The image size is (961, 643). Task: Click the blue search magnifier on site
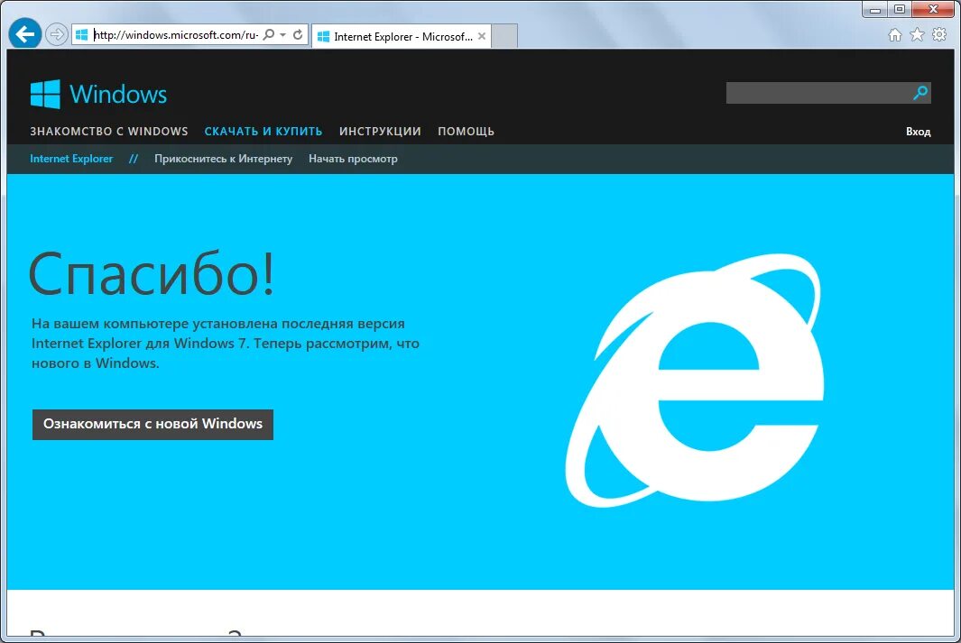919,93
